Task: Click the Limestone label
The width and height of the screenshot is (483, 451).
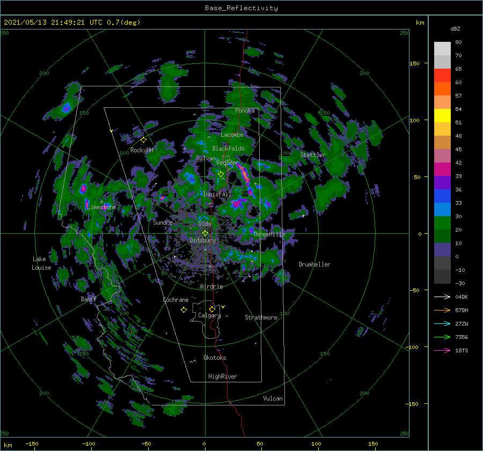Action: pos(101,207)
